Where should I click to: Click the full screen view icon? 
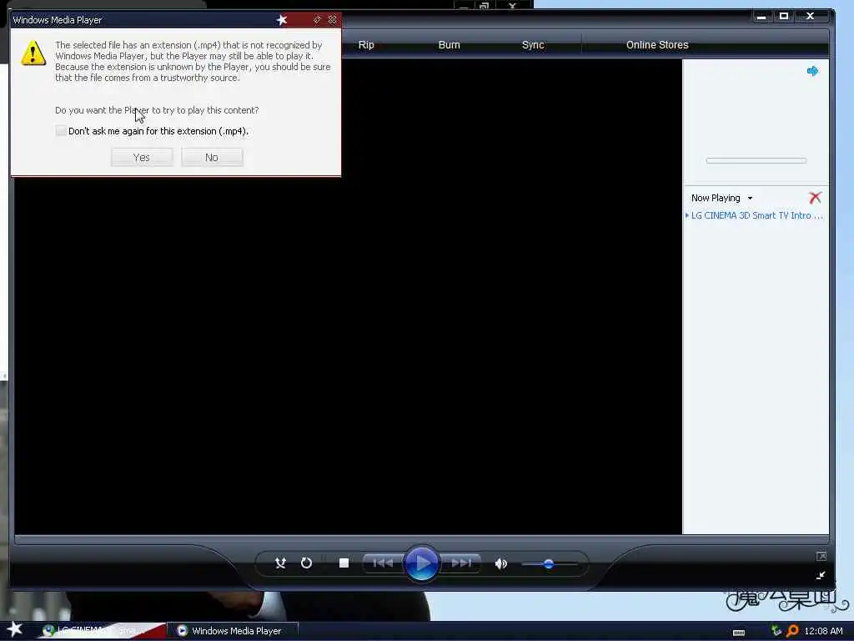[x=821, y=556]
